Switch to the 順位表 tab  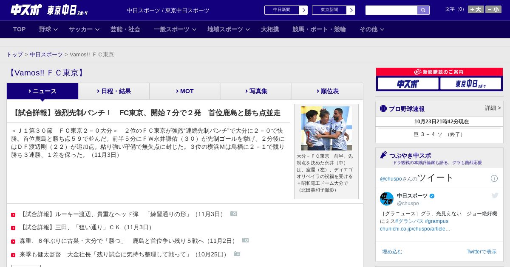[327, 91]
